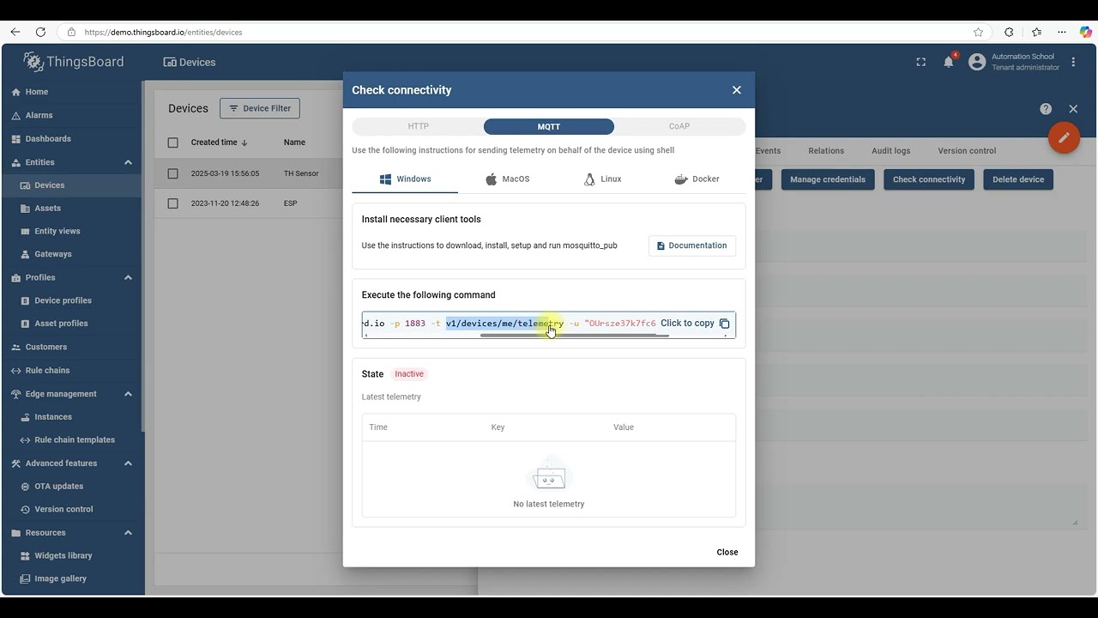Open Version control in the sidebar
This screenshot has width=1098, height=618.
pyautogui.click(x=72, y=510)
